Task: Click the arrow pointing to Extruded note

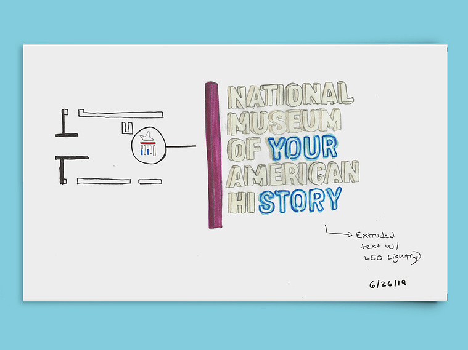Action: tap(339, 231)
